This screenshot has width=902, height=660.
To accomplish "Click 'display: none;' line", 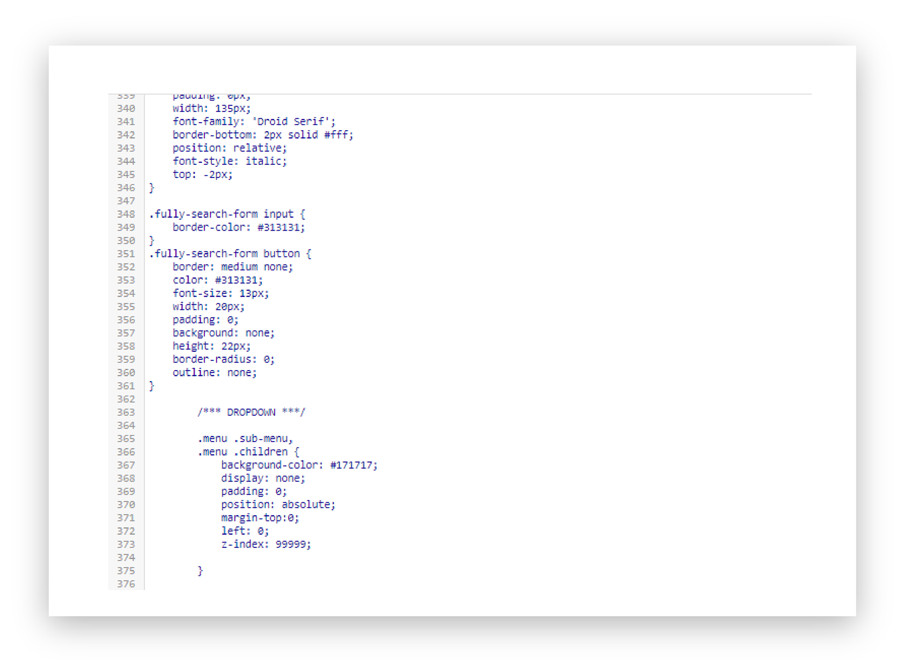I will [x=263, y=478].
